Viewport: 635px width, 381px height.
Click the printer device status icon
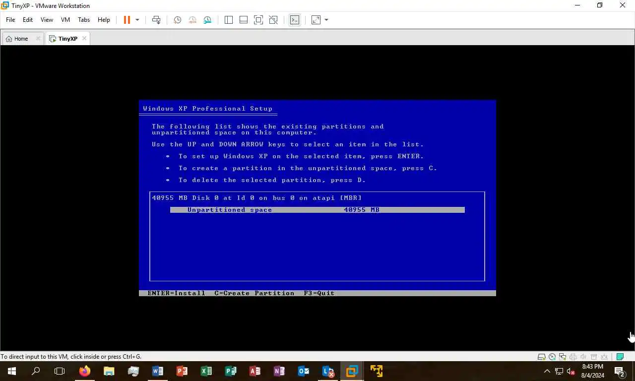coord(573,357)
